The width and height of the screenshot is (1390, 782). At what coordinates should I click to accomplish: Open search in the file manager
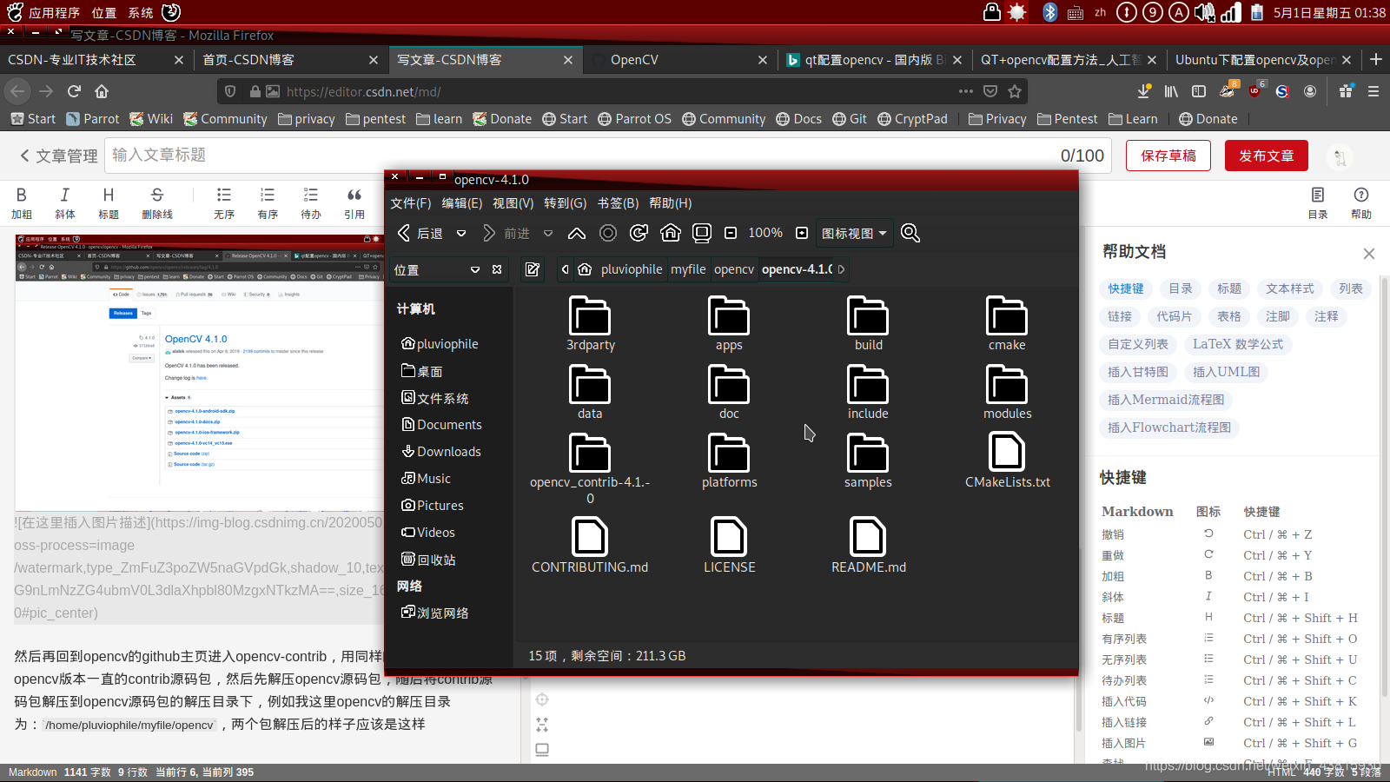coord(910,233)
